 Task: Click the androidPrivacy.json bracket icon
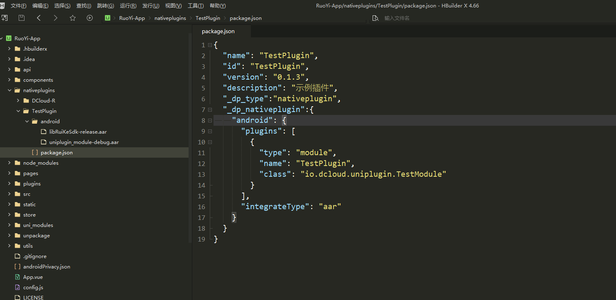coord(17,266)
